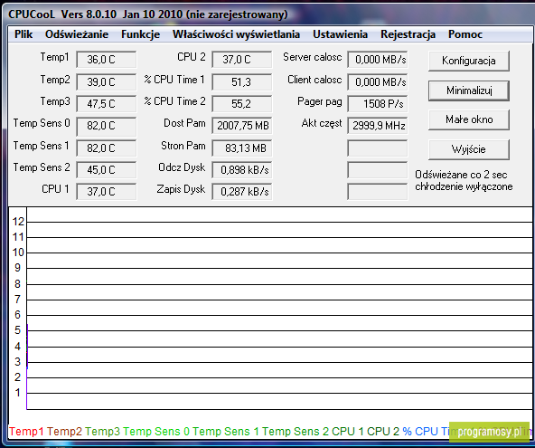Click the Temp Sens 1 value field

(106, 148)
